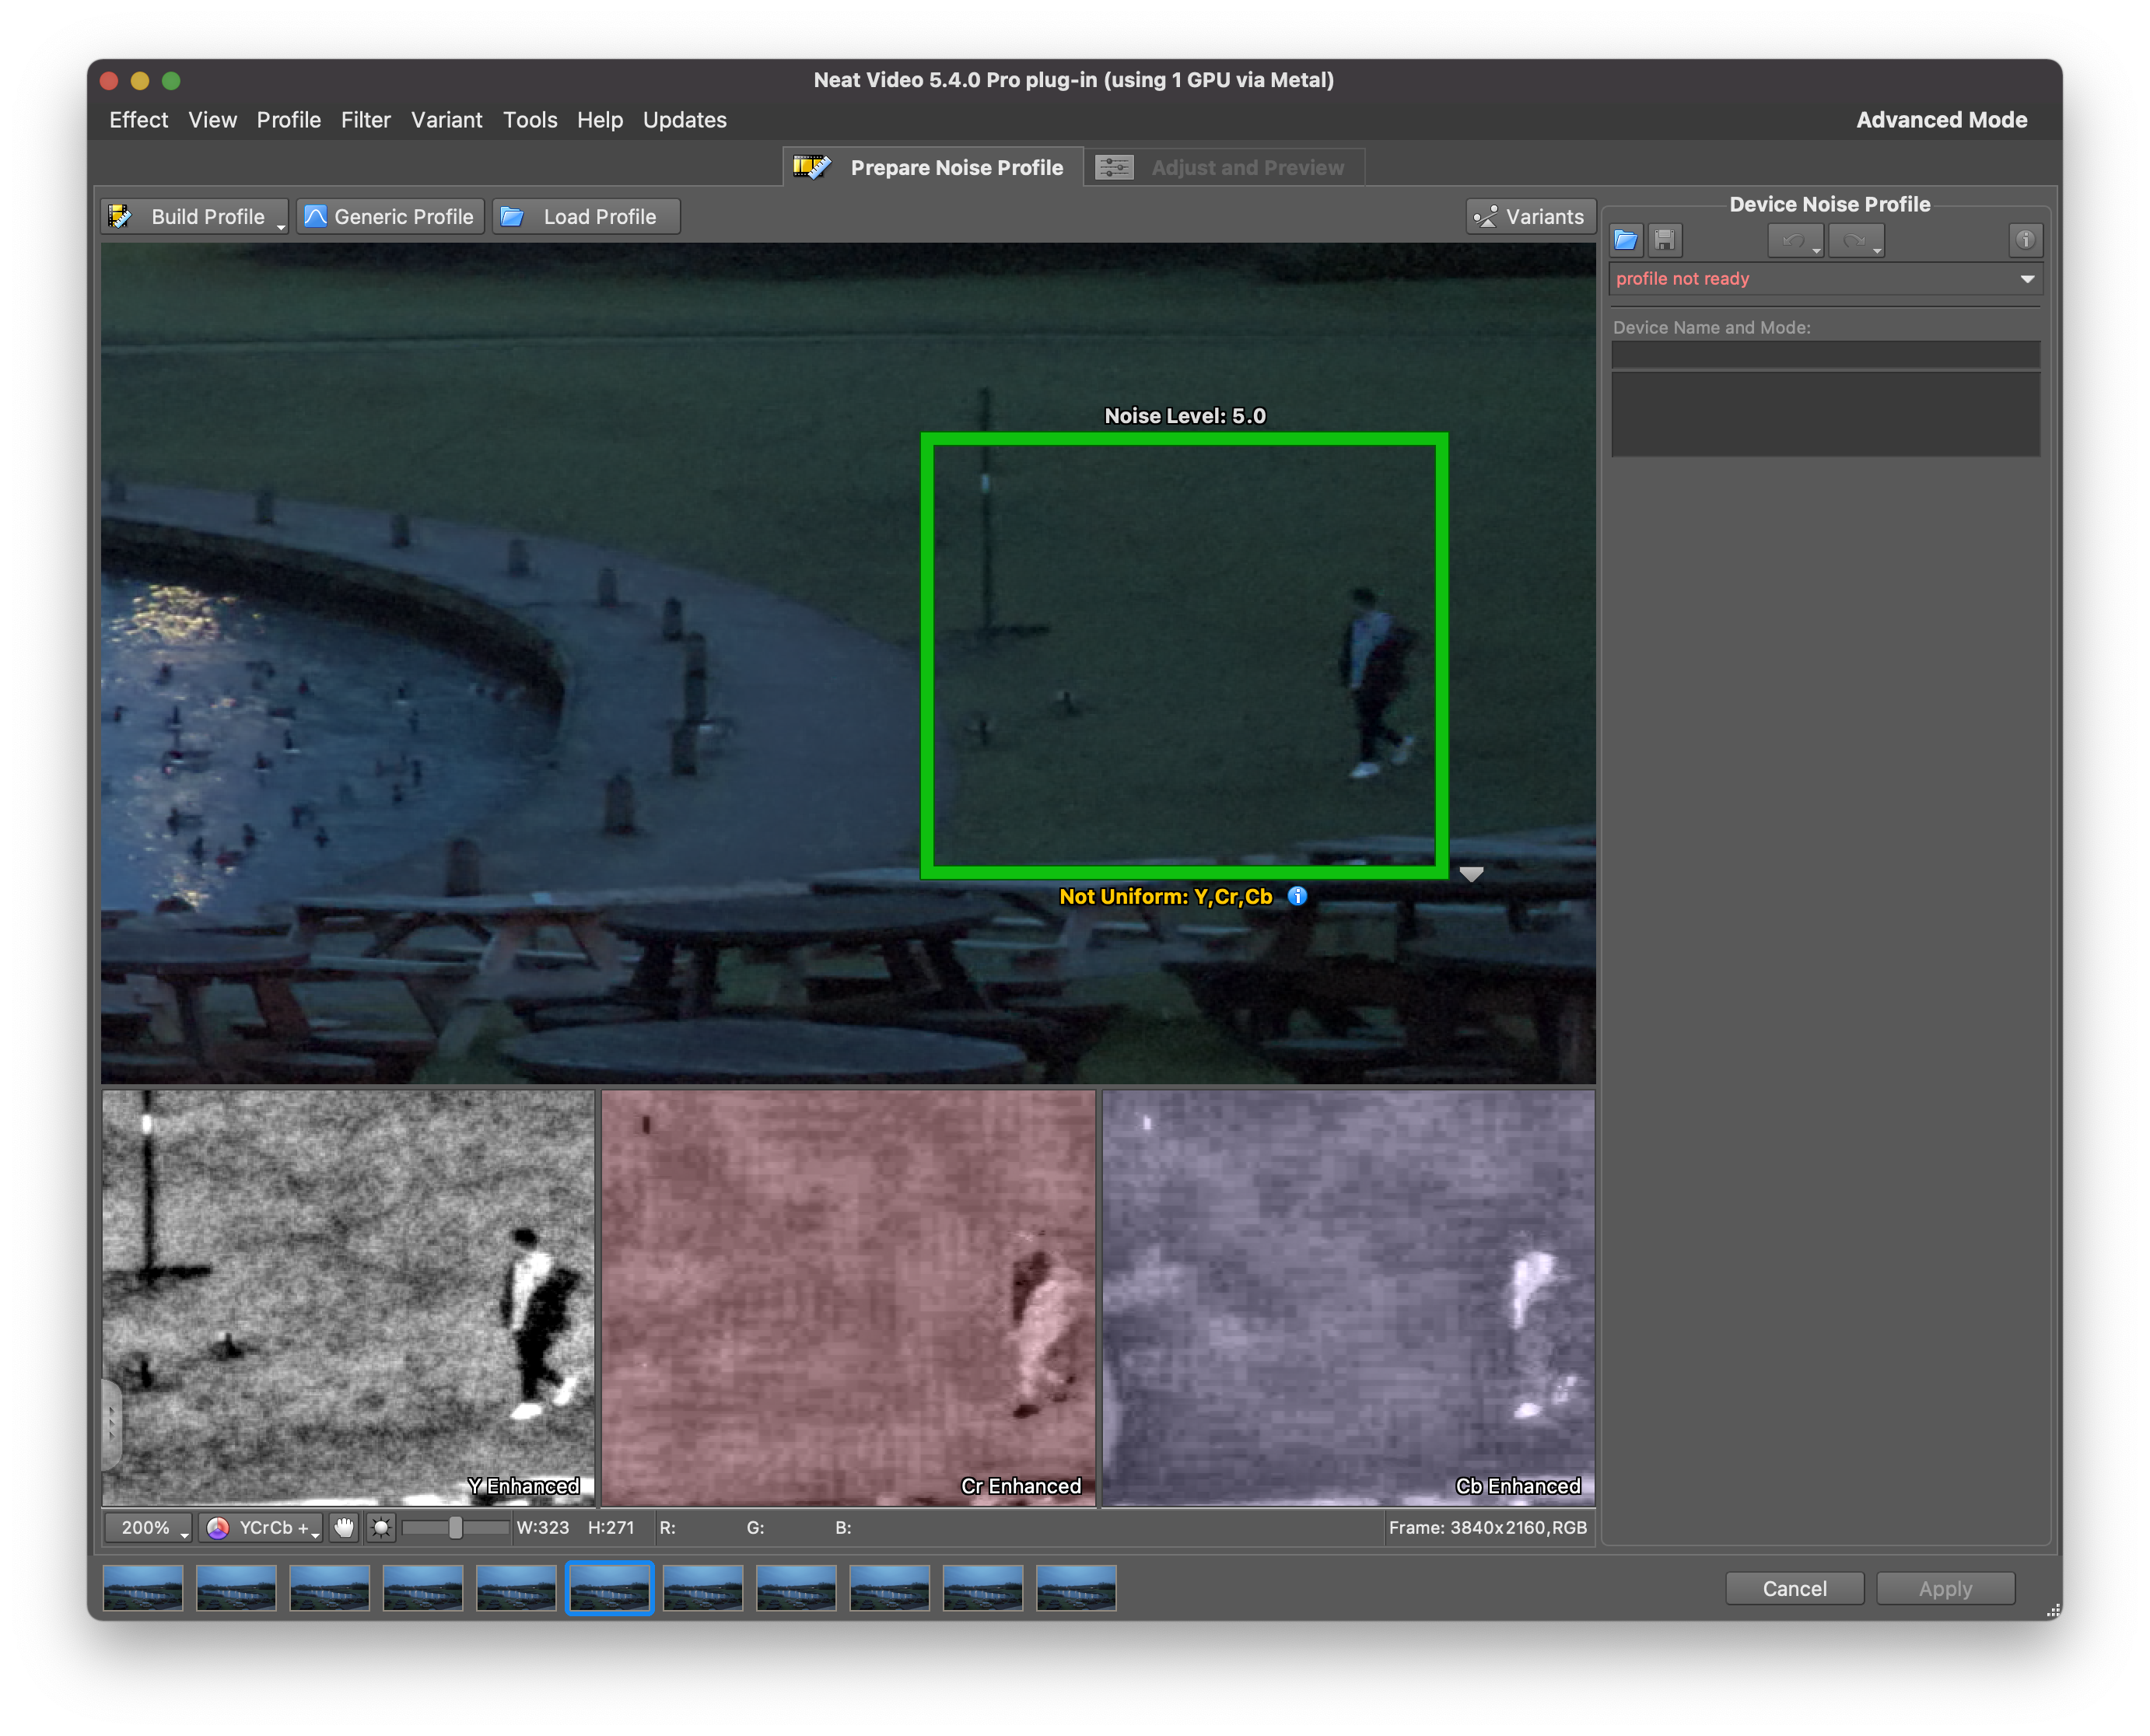The width and height of the screenshot is (2150, 1736).
Task: Open the YCrCb + channel view dropdown
Action: (262, 1527)
